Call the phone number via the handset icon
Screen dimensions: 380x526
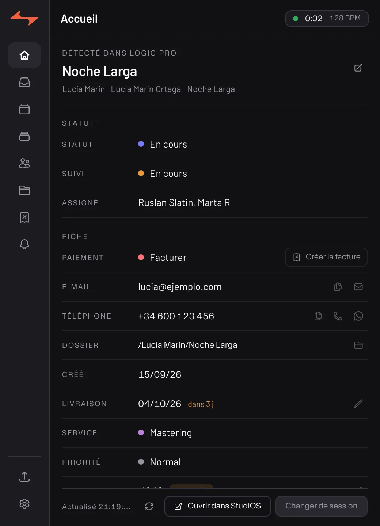[x=338, y=316]
